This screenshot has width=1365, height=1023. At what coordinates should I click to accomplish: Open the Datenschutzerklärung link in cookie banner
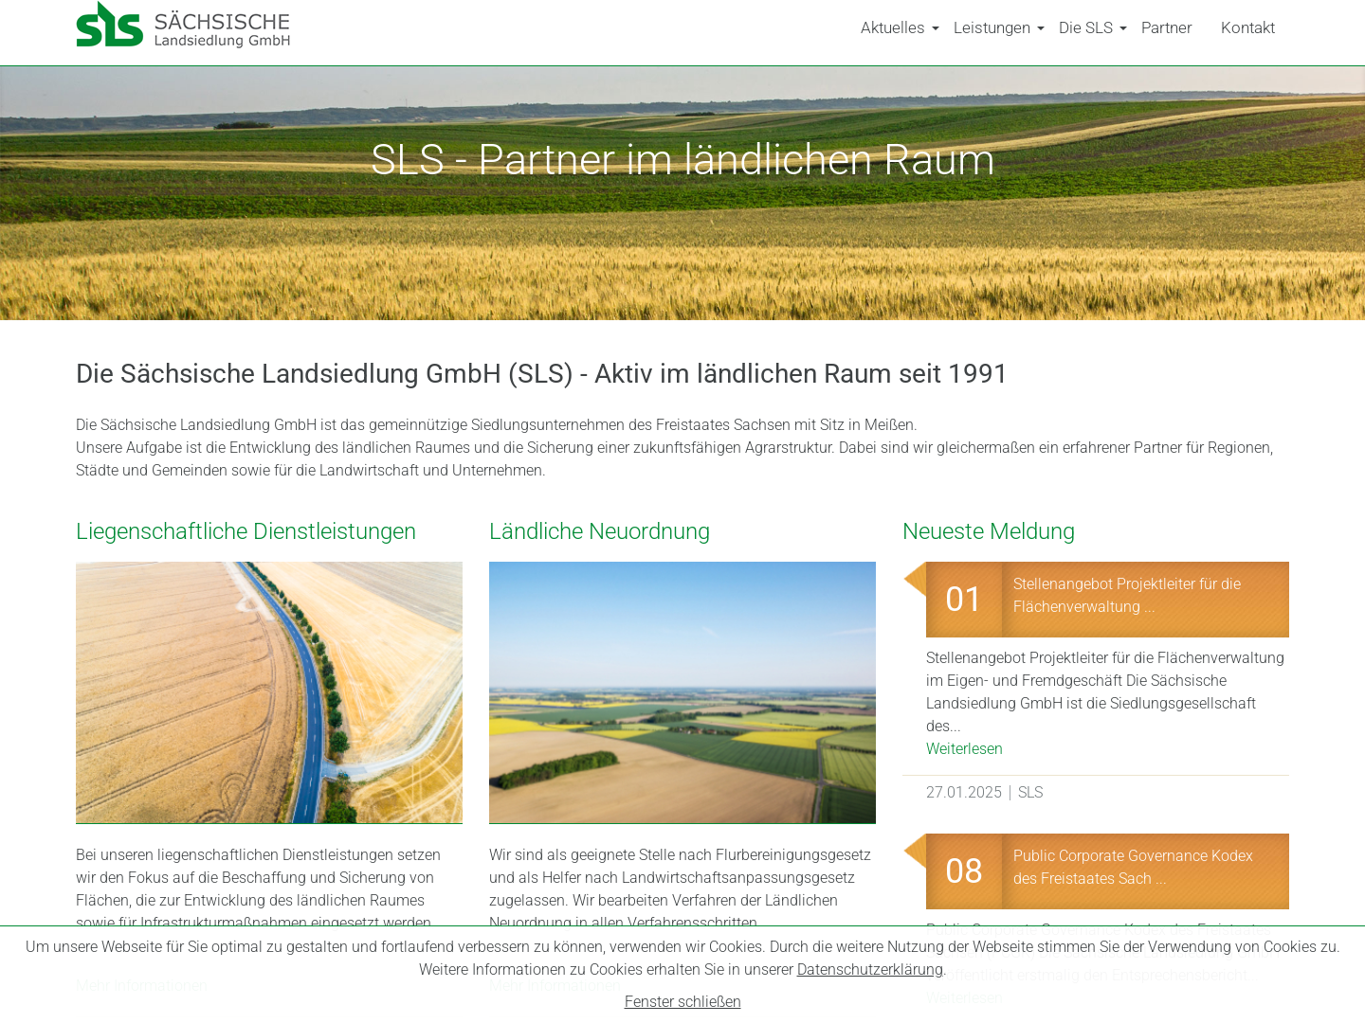click(869, 970)
